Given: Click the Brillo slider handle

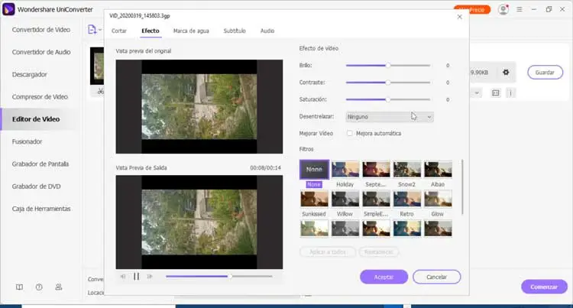Looking at the screenshot, I should coord(388,66).
